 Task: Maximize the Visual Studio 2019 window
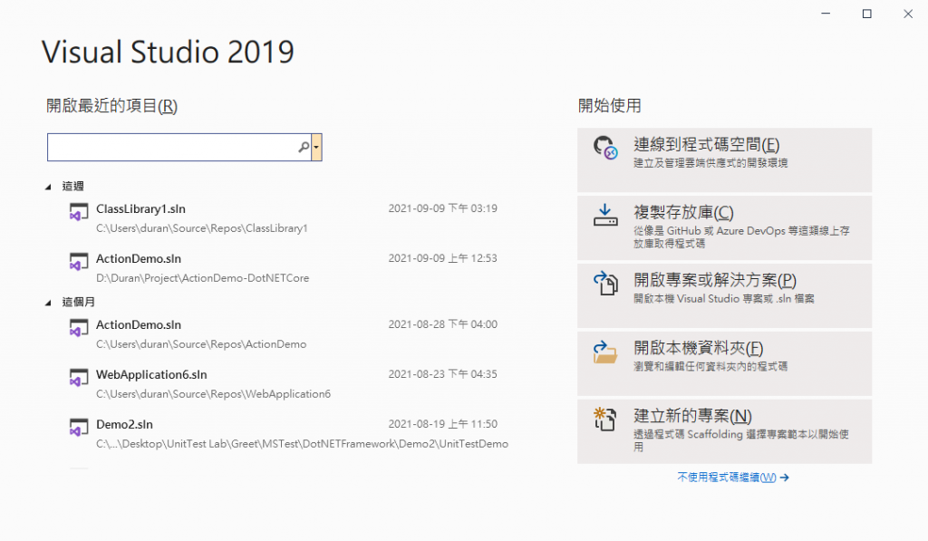(867, 14)
